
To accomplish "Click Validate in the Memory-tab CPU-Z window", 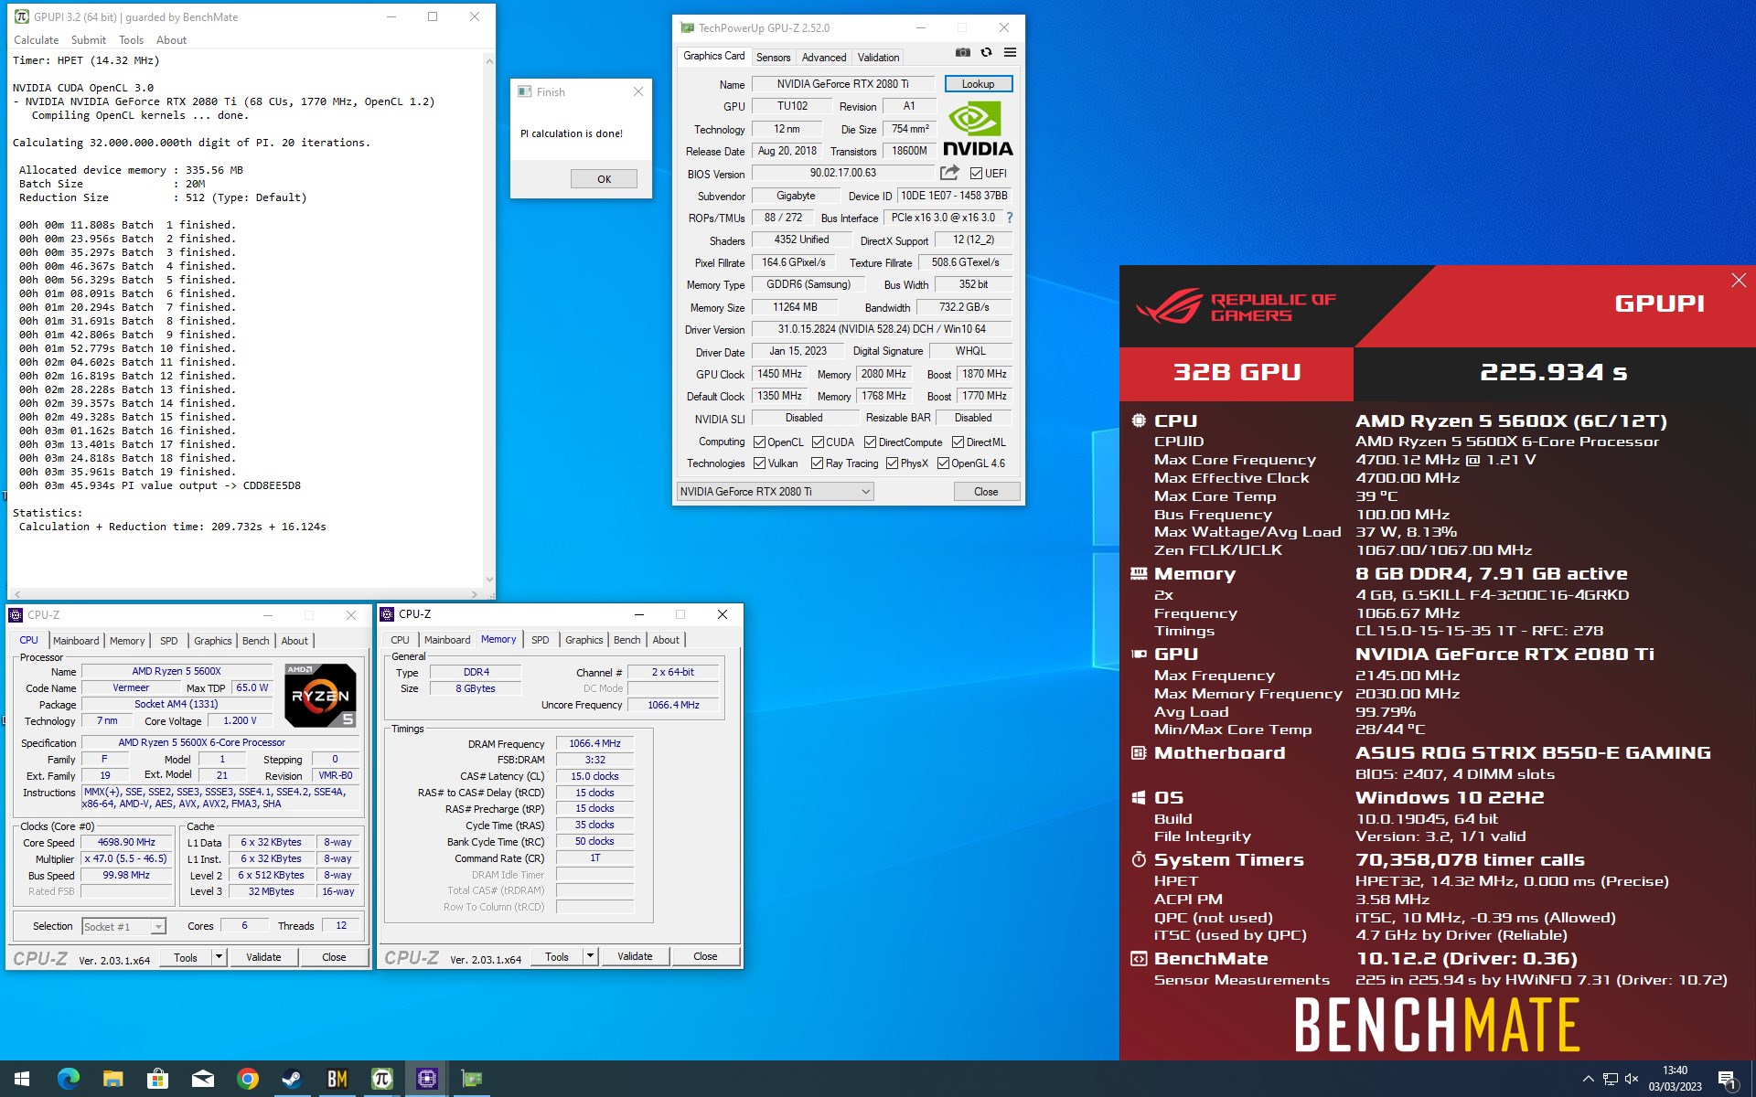I will click(x=635, y=956).
